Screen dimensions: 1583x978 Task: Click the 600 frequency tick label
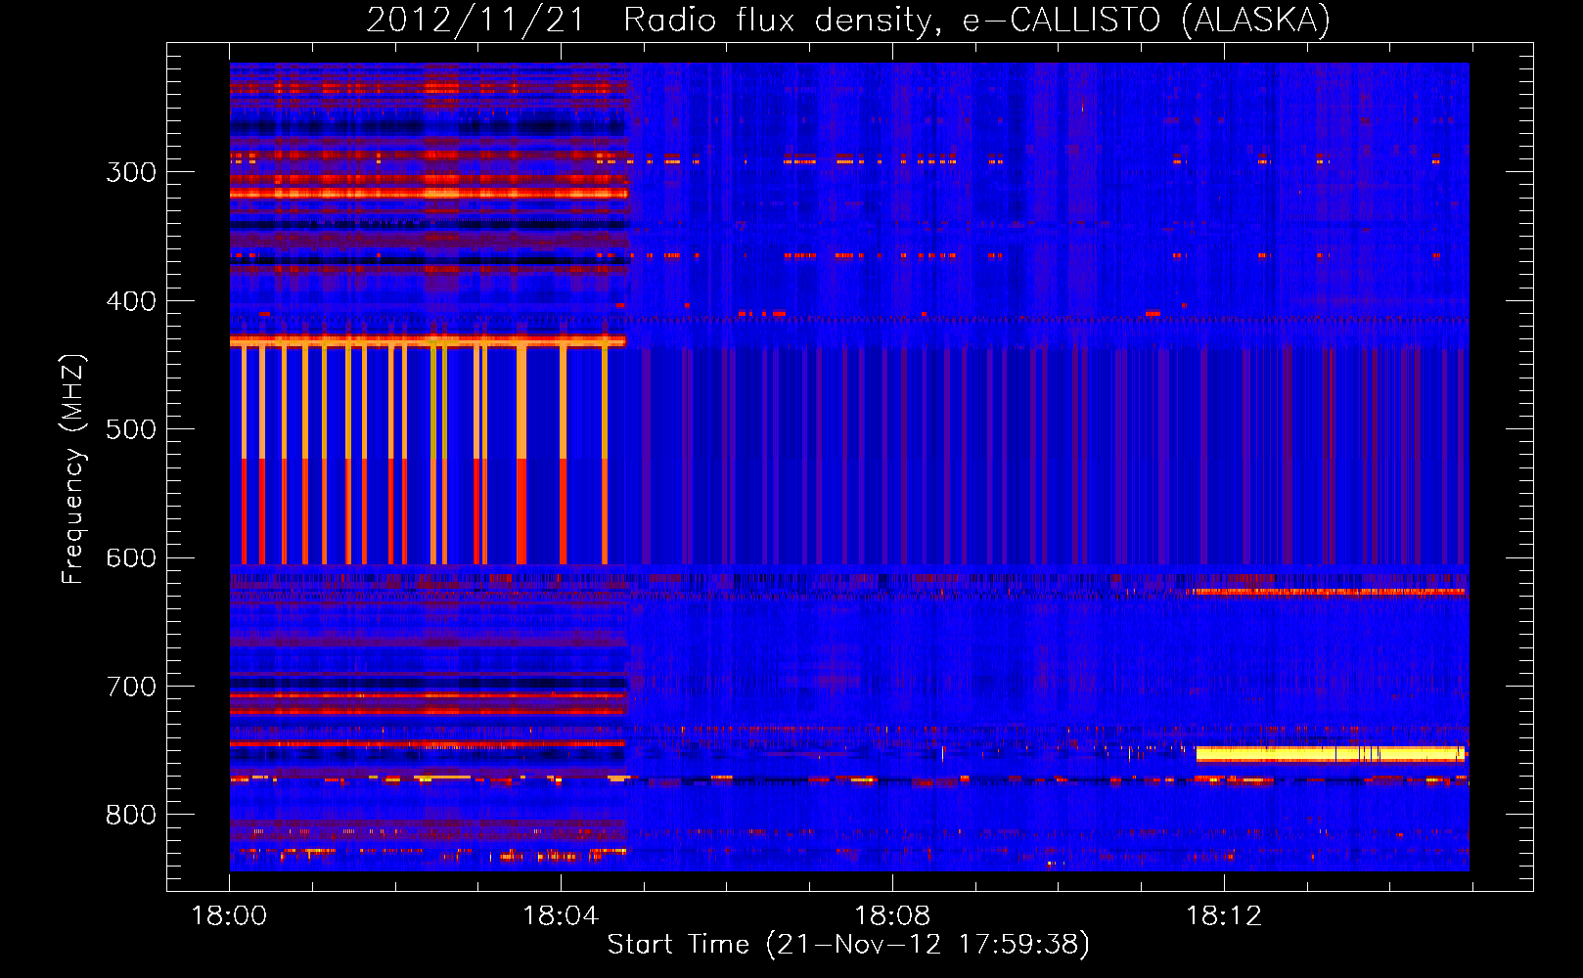coord(131,558)
